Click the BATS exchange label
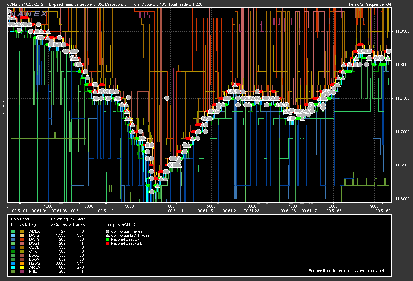 coord(34,236)
